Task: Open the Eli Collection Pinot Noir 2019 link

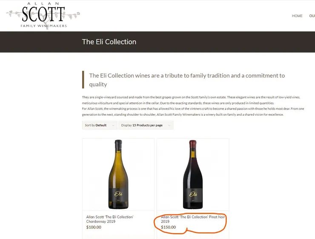Action: pos(193,219)
